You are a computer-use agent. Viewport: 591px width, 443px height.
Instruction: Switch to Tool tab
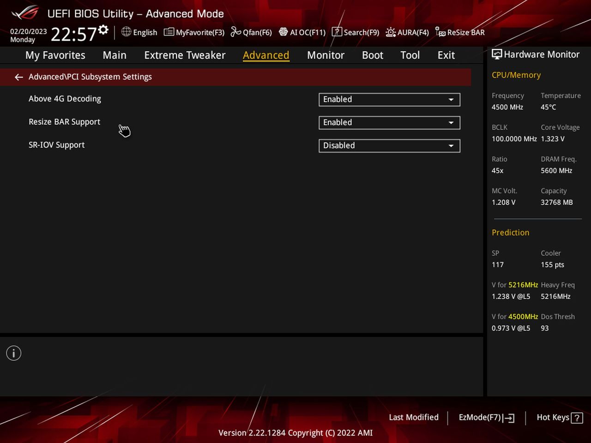tap(410, 55)
